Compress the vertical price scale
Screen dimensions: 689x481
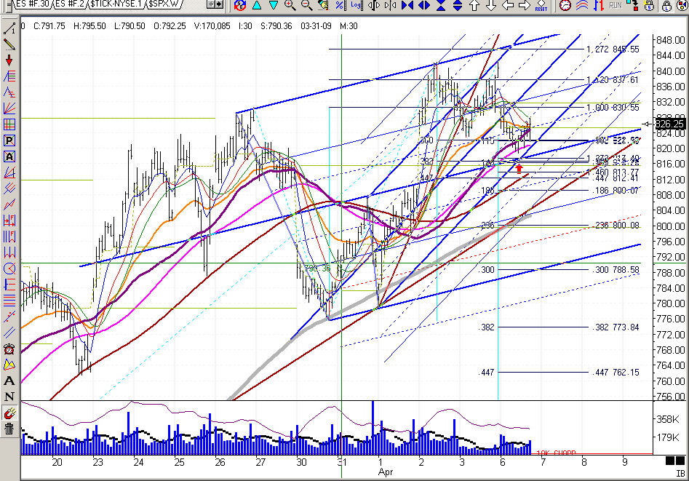click(441, 5)
